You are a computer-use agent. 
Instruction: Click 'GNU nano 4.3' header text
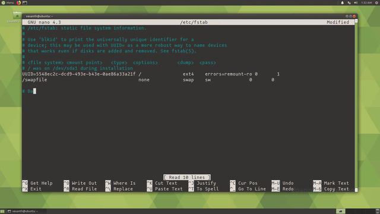pyautogui.click(x=44, y=22)
